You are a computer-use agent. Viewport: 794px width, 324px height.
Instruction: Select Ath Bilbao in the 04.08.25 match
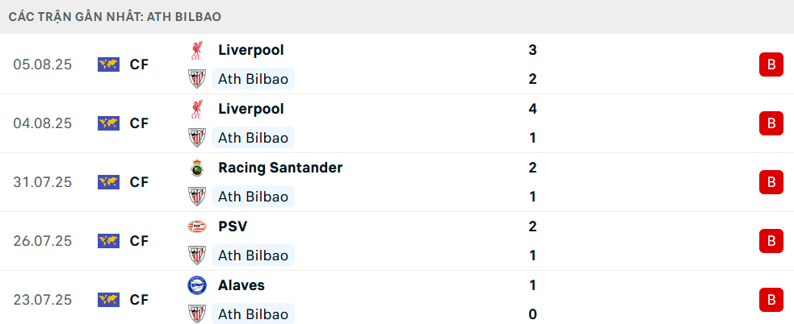click(253, 138)
